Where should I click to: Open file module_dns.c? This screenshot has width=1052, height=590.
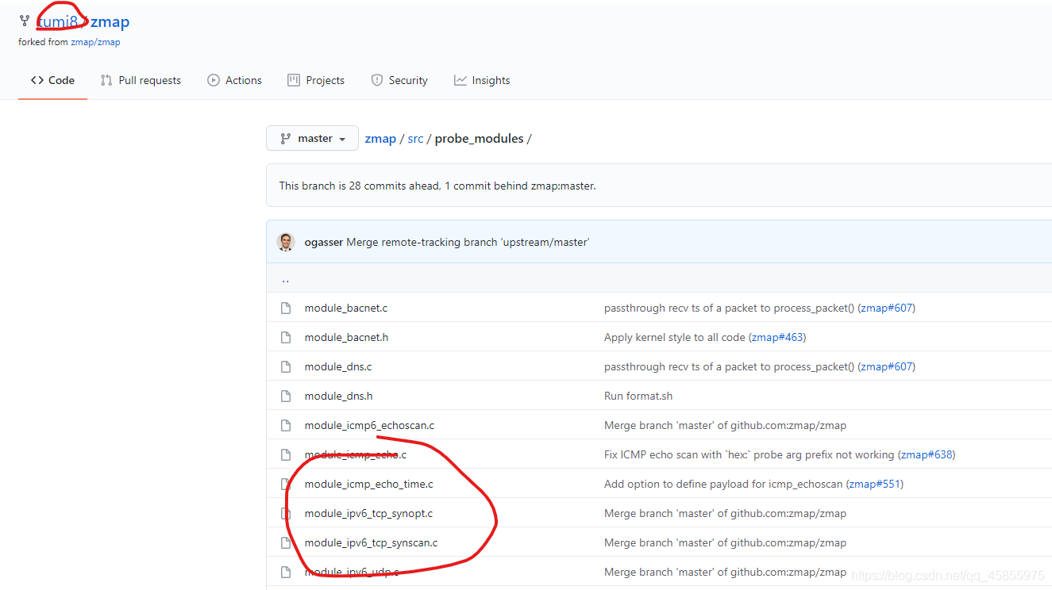tap(338, 366)
